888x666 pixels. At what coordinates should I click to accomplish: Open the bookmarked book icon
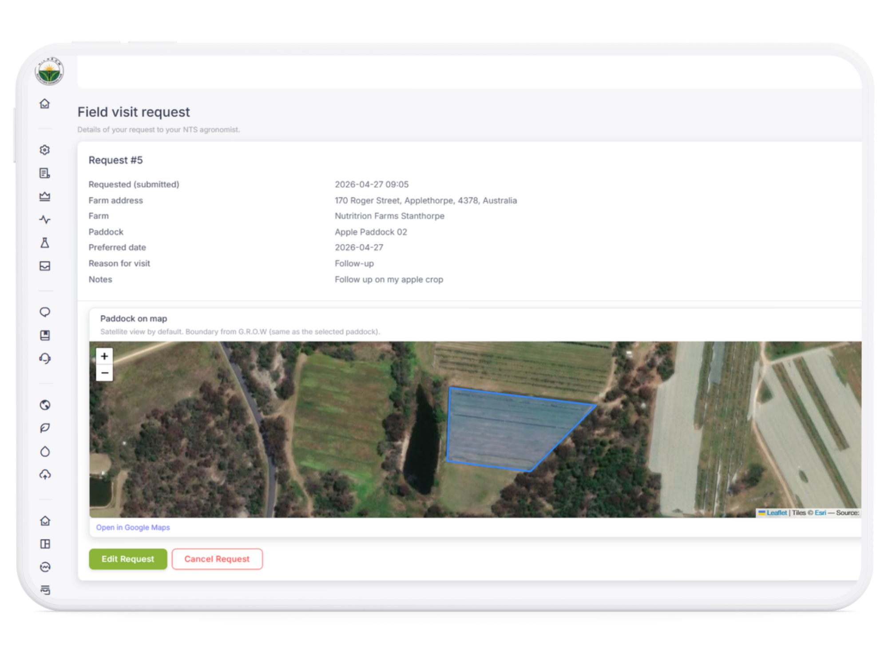[45, 335]
